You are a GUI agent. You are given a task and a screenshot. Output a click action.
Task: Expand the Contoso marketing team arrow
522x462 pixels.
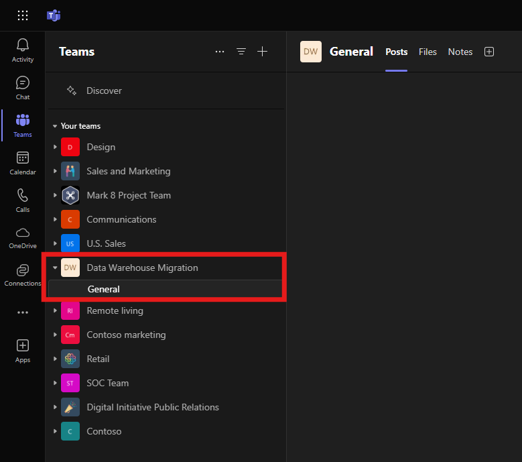pos(55,335)
